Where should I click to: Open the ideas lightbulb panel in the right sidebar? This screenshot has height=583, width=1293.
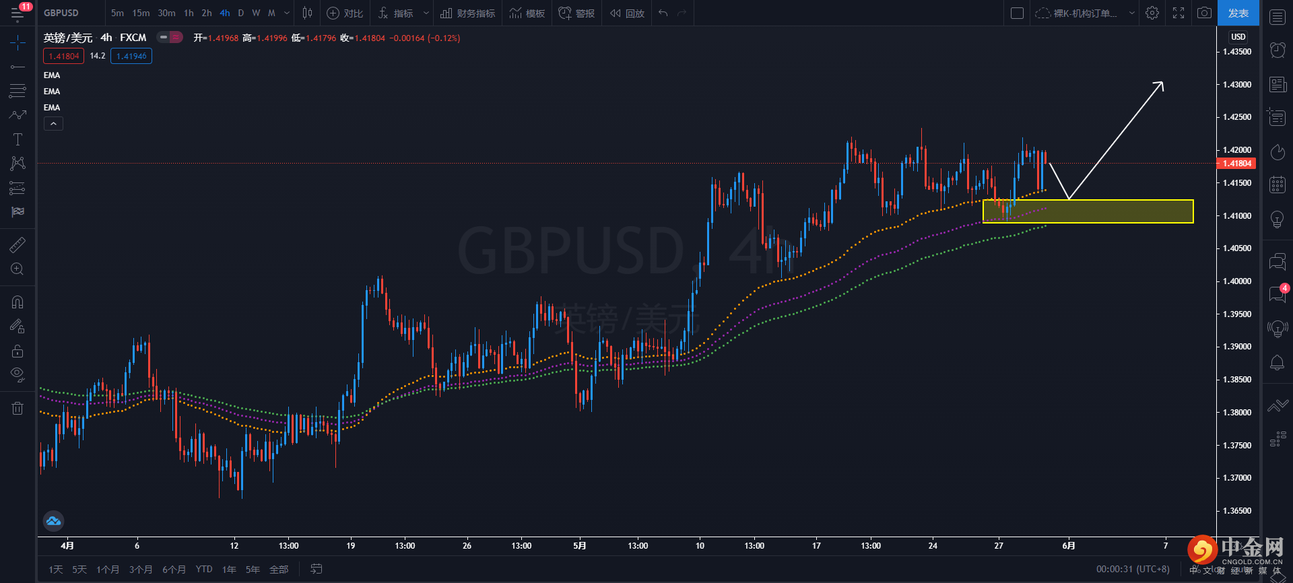pos(1278,219)
